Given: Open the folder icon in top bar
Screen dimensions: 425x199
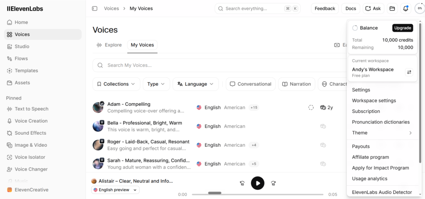Looking at the screenshot, I should tap(392, 8).
